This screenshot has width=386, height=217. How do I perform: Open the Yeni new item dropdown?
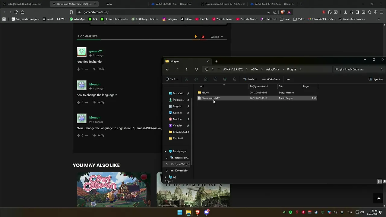[x=172, y=79]
